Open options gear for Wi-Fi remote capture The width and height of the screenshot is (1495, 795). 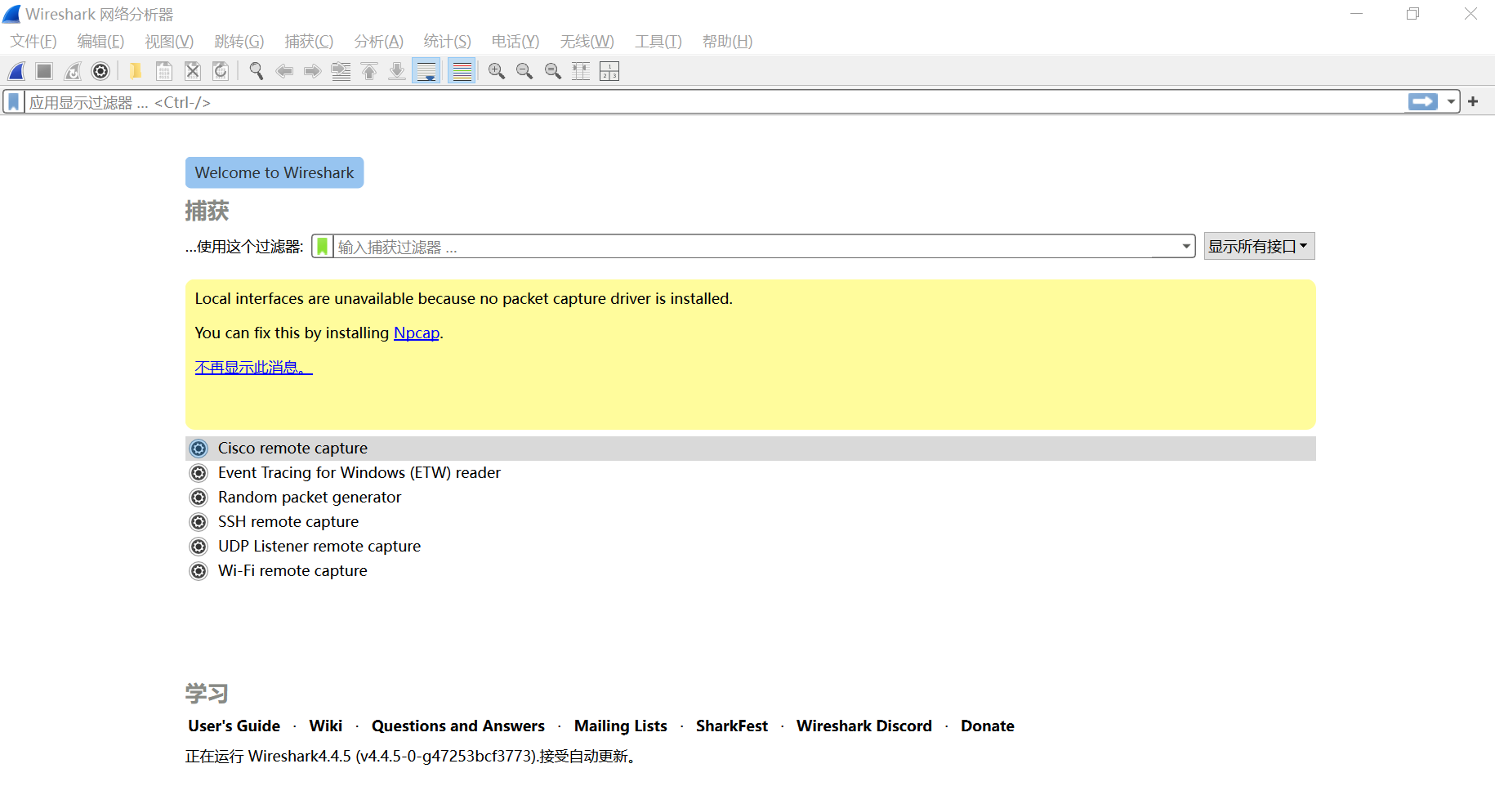199,571
